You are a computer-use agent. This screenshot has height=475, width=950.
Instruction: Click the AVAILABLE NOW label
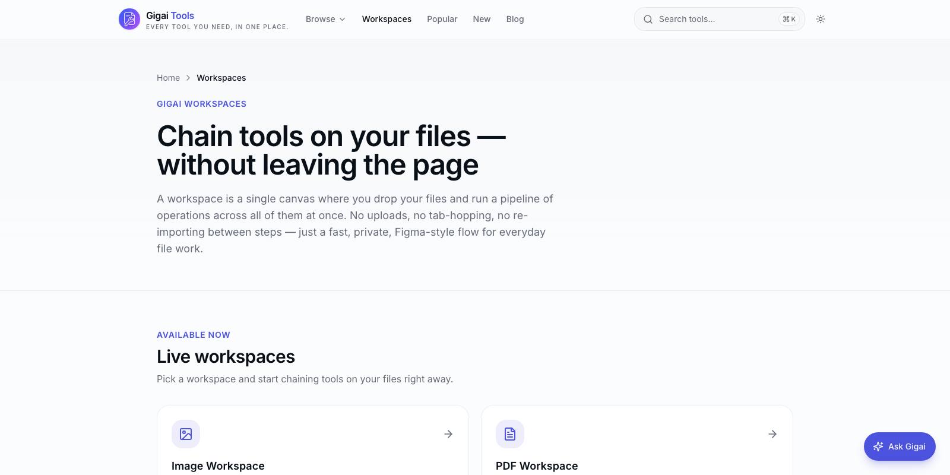click(194, 335)
